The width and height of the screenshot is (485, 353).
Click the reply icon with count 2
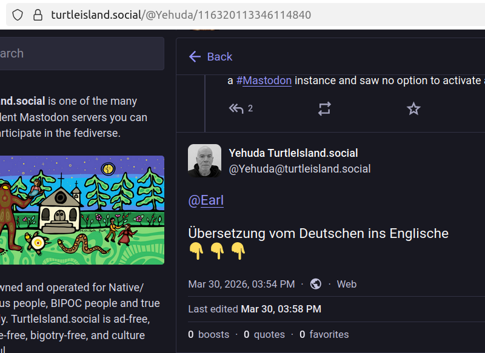[x=236, y=109]
